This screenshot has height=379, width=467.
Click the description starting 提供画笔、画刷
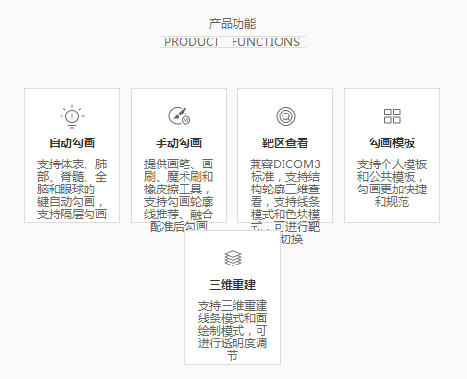pos(179,195)
